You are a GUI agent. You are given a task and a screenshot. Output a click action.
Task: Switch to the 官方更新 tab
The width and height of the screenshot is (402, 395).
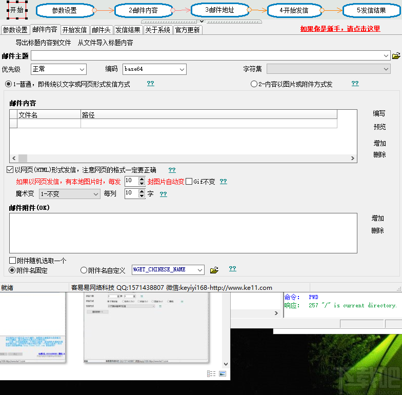(x=188, y=30)
